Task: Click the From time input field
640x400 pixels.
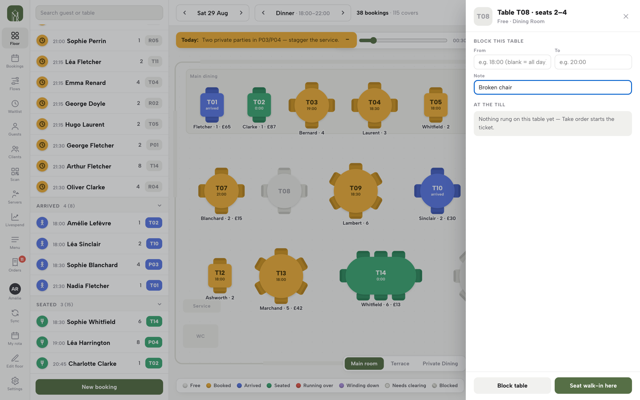Action: [x=512, y=62]
